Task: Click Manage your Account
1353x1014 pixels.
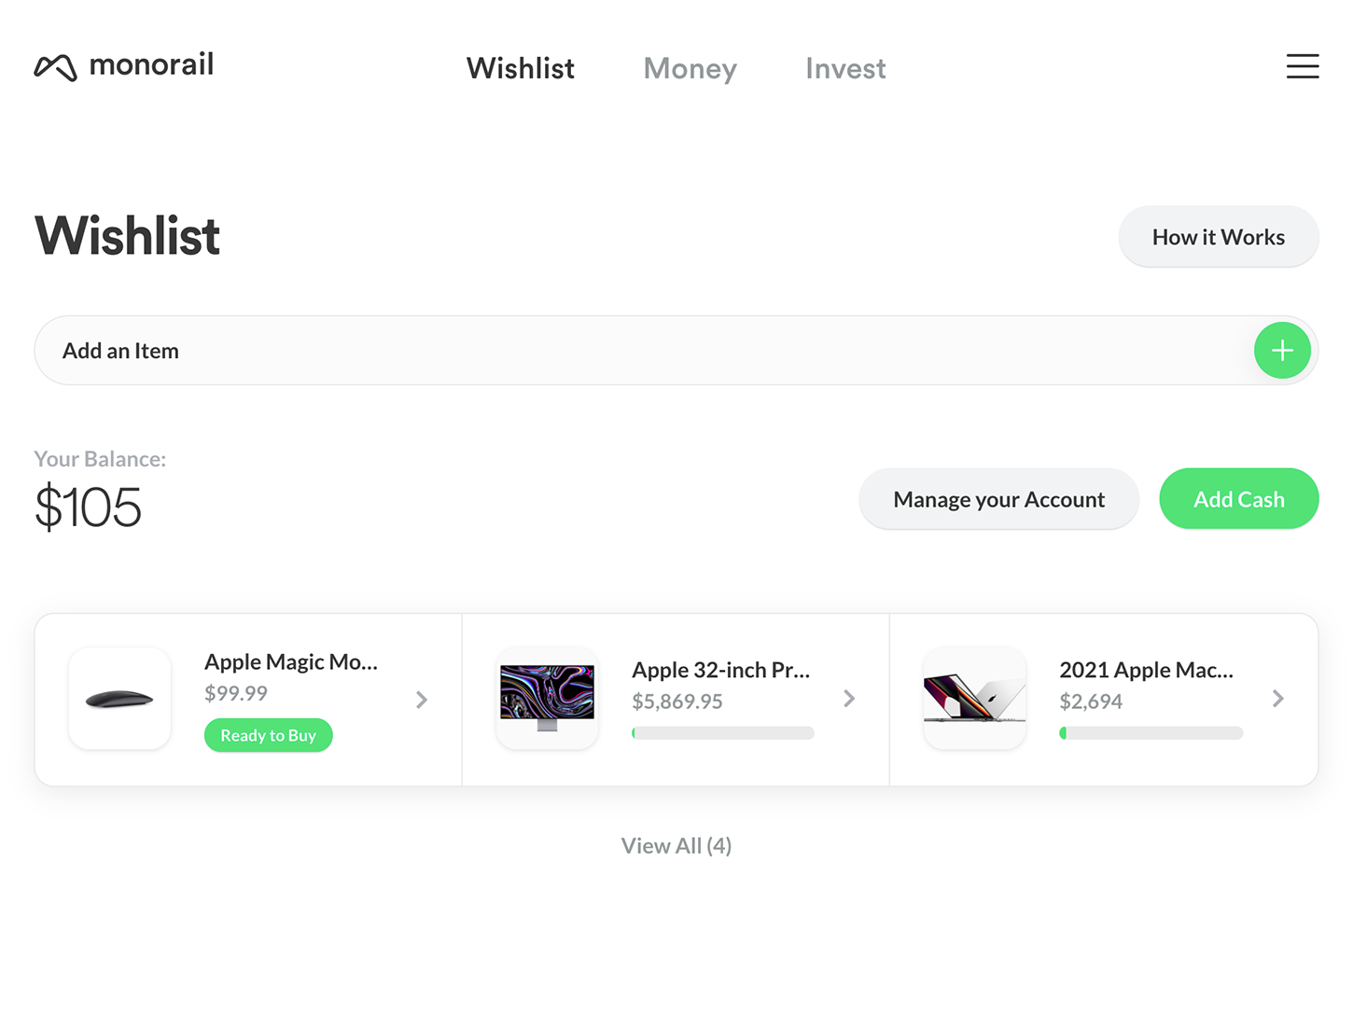Action: click(x=998, y=499)
